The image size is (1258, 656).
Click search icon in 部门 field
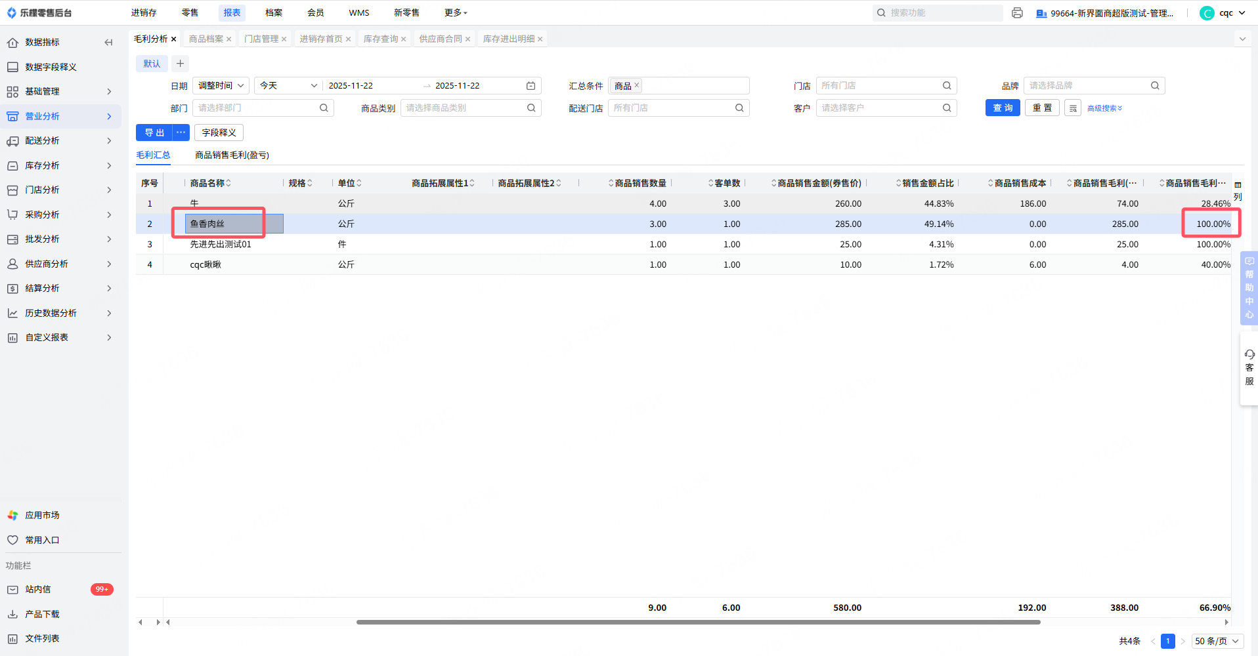click(x=324, y=108)
